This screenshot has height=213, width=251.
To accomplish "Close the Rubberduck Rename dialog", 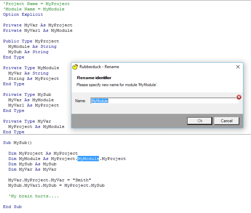I will tap(238, 67).
